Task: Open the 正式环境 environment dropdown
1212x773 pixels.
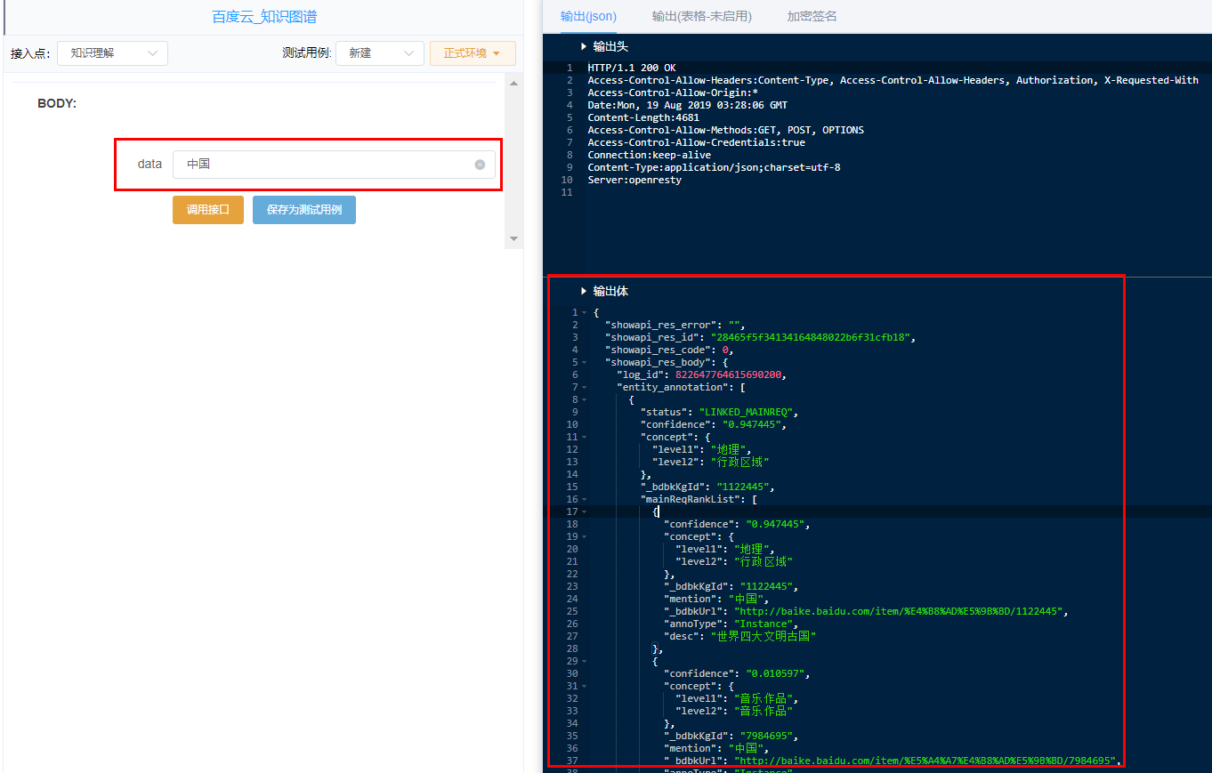Action: click(x=473, y=53)
